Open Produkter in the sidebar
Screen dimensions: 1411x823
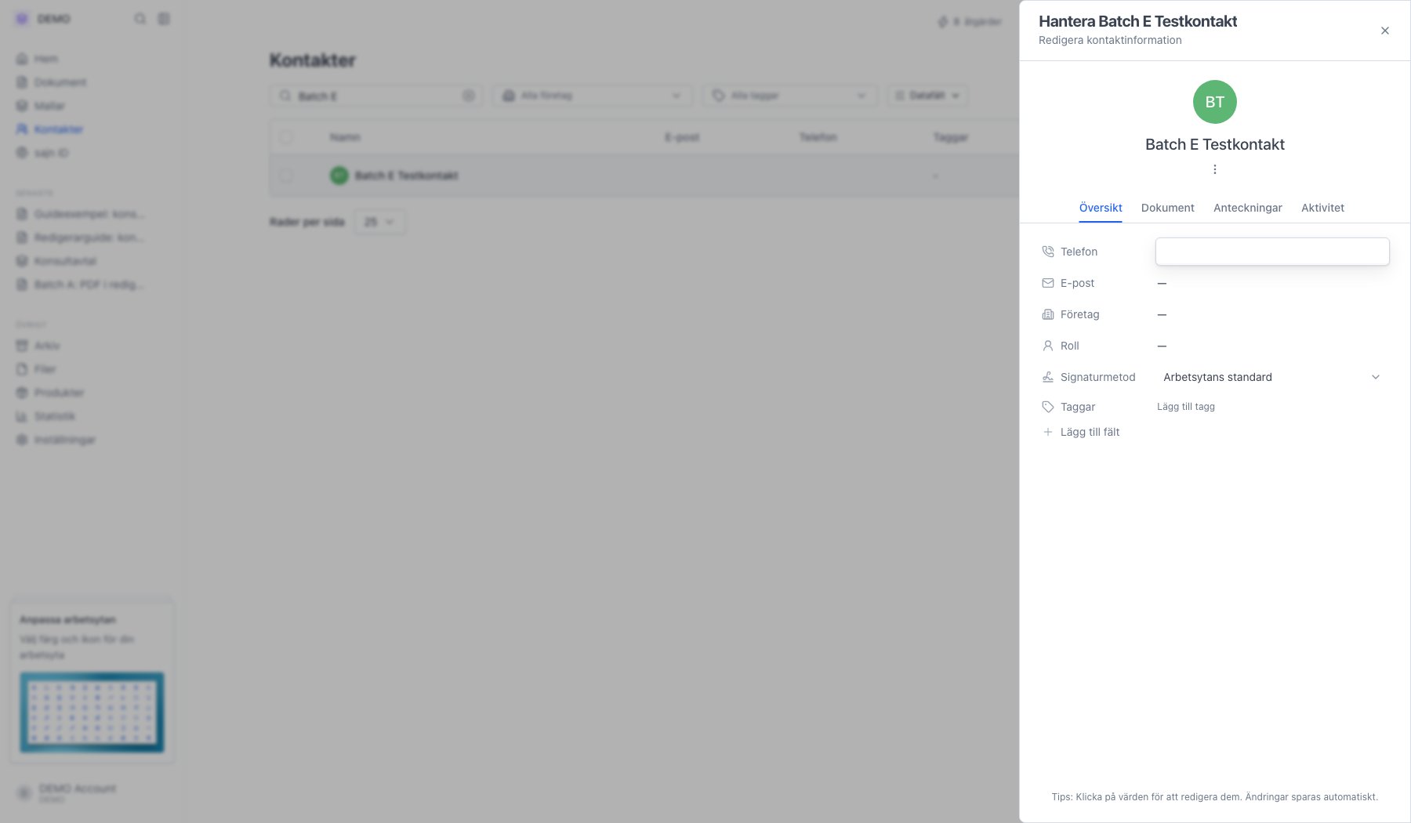(x=59, y=393)
